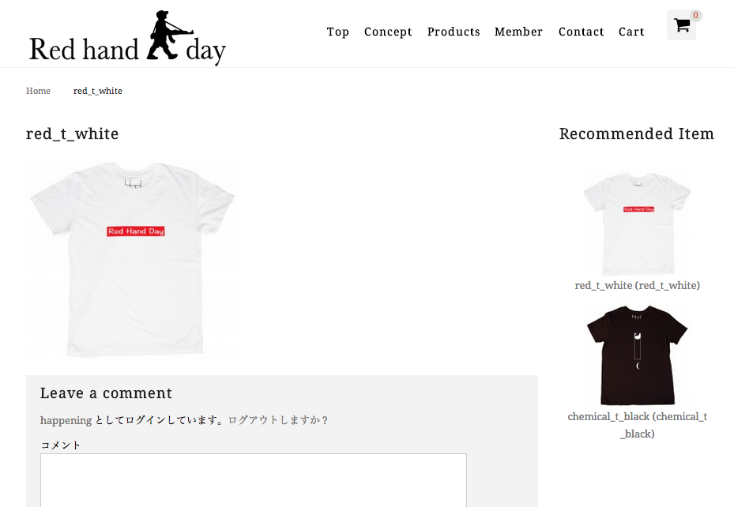
Task: Go to the Concept page
Action: (388, 32)
